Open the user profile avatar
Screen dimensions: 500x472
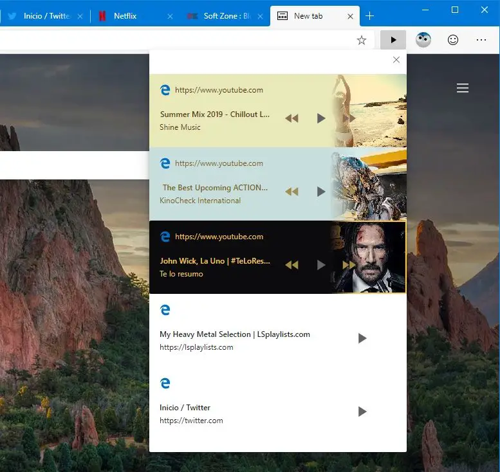point(423,40)
